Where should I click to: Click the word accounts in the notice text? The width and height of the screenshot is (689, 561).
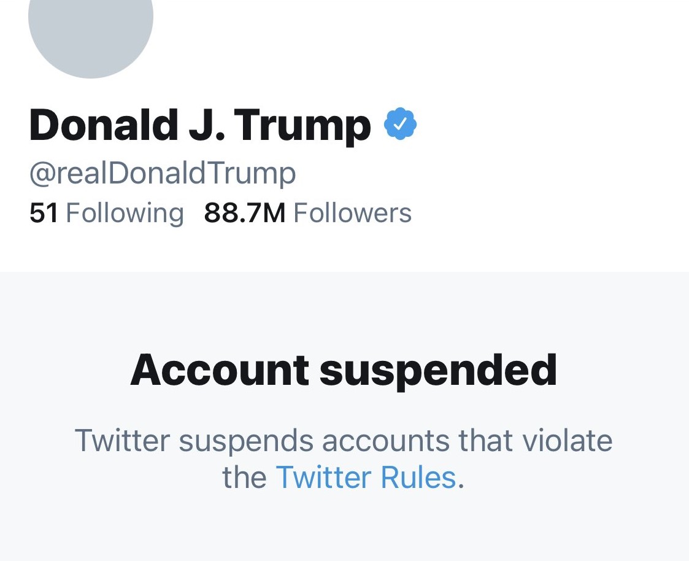tap(387, 441)
